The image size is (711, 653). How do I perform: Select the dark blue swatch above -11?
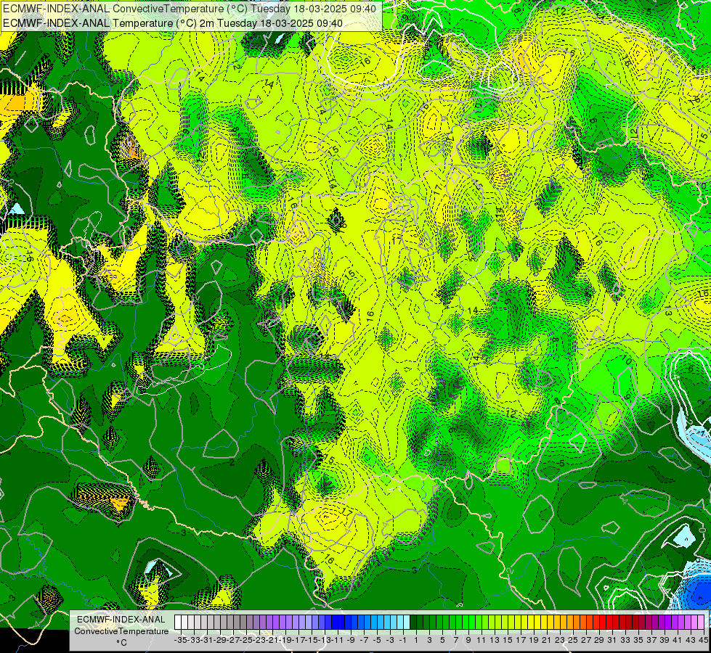coord(335,622)
